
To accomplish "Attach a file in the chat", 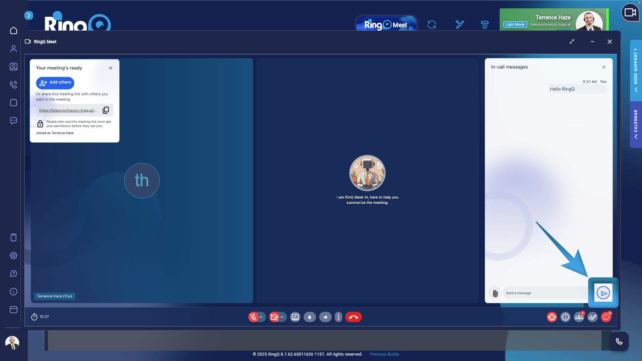I will click(495, 293).
